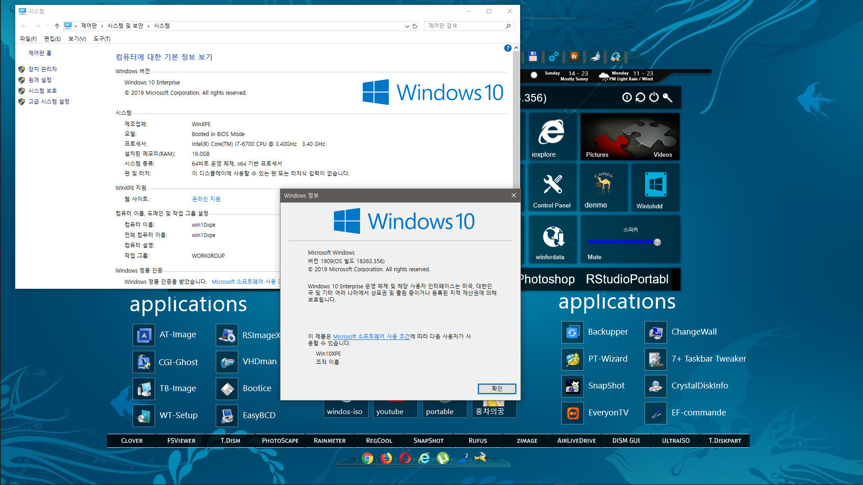Screen dimensions: 863x485
Task: Select the T.DISM tab in bottom bar
Action: (x=231, y=441)
